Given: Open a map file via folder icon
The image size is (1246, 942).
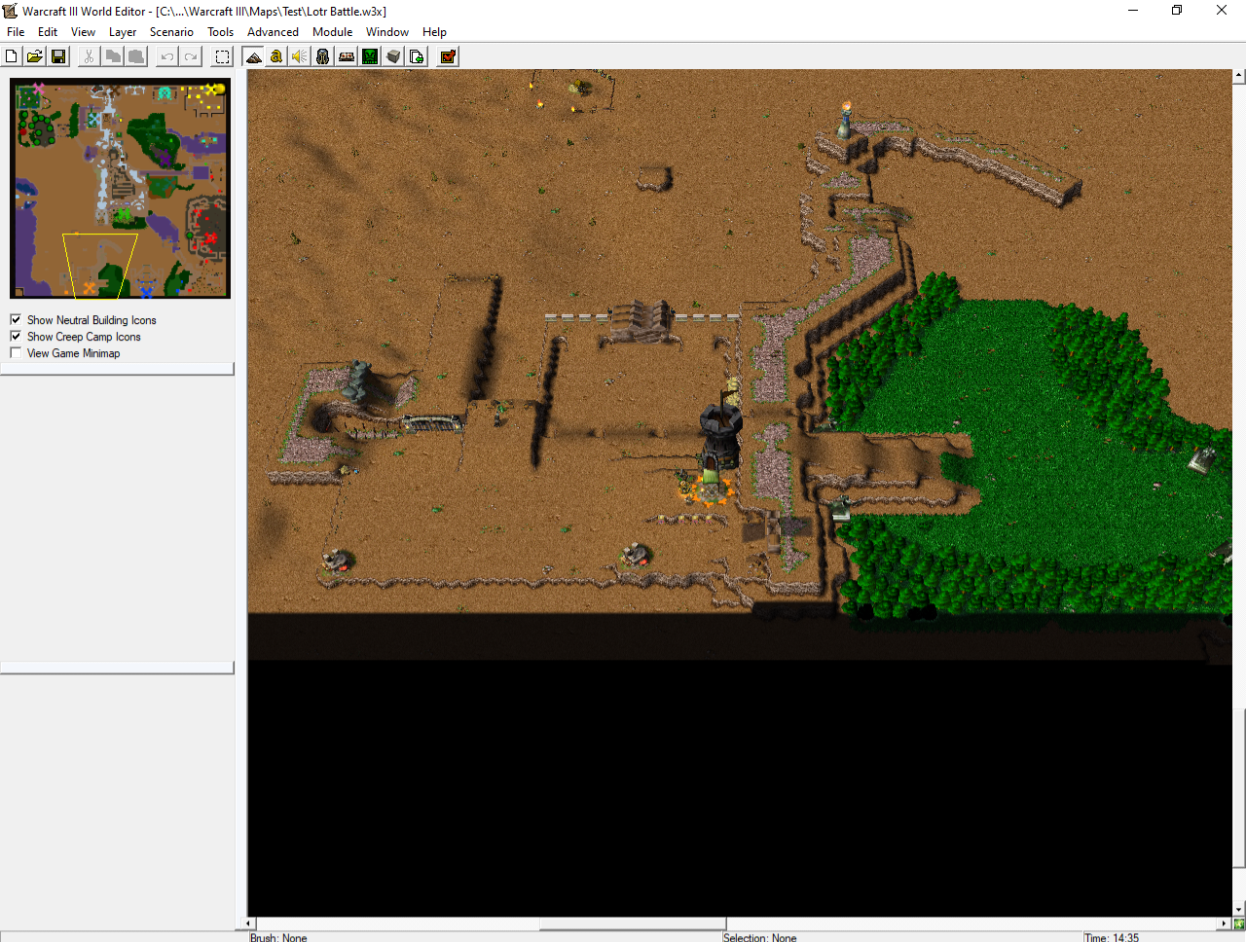Looking at the screenshot, I should click(x=35, y=56).
